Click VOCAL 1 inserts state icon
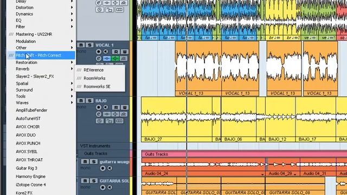The width and height of the screenshot is (347, 195). [107, 58]
